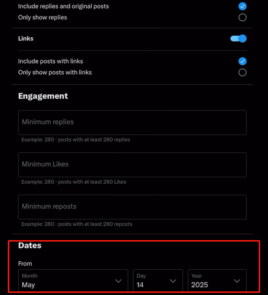Disable the Links toggle switch
Screen dimensions: 268x295
[x=238, y=38]
